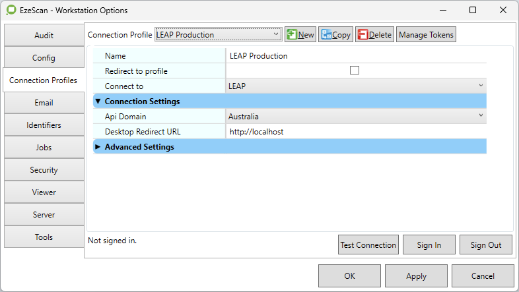
Task: Switch to the Audit tab
Action: coord(44,36)
